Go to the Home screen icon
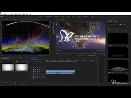Image resolution: width=131 pixels, height=98 pixels. pyautogui.click(x=2, y=17)
